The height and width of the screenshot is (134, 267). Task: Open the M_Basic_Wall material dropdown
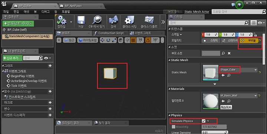[238, 96]
